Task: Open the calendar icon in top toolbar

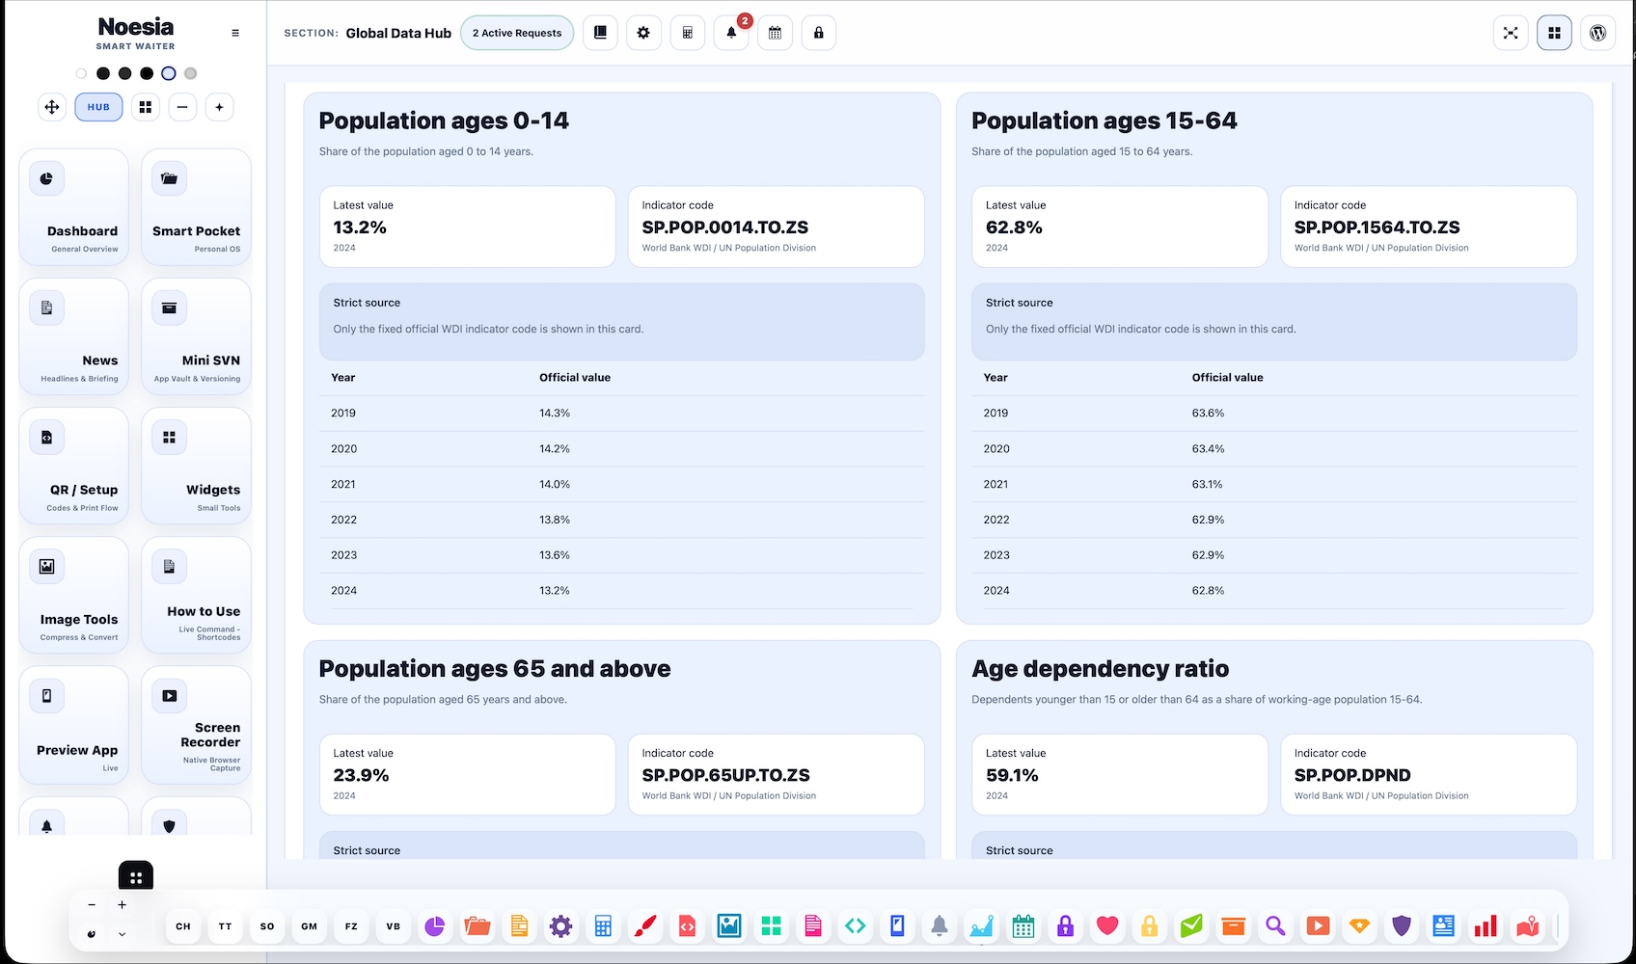Action: click(x=775, y=33)
